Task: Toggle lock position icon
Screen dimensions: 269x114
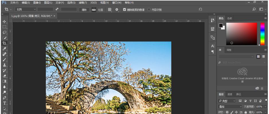Action: point(236,112)
